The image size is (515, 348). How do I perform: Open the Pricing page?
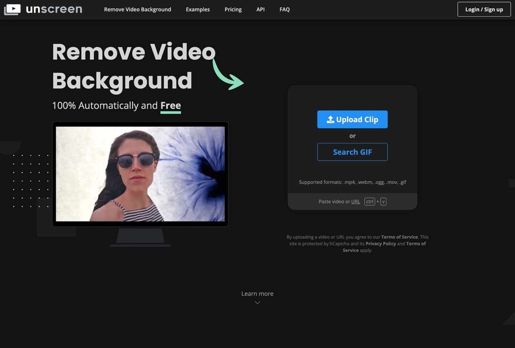coord(233,9)
